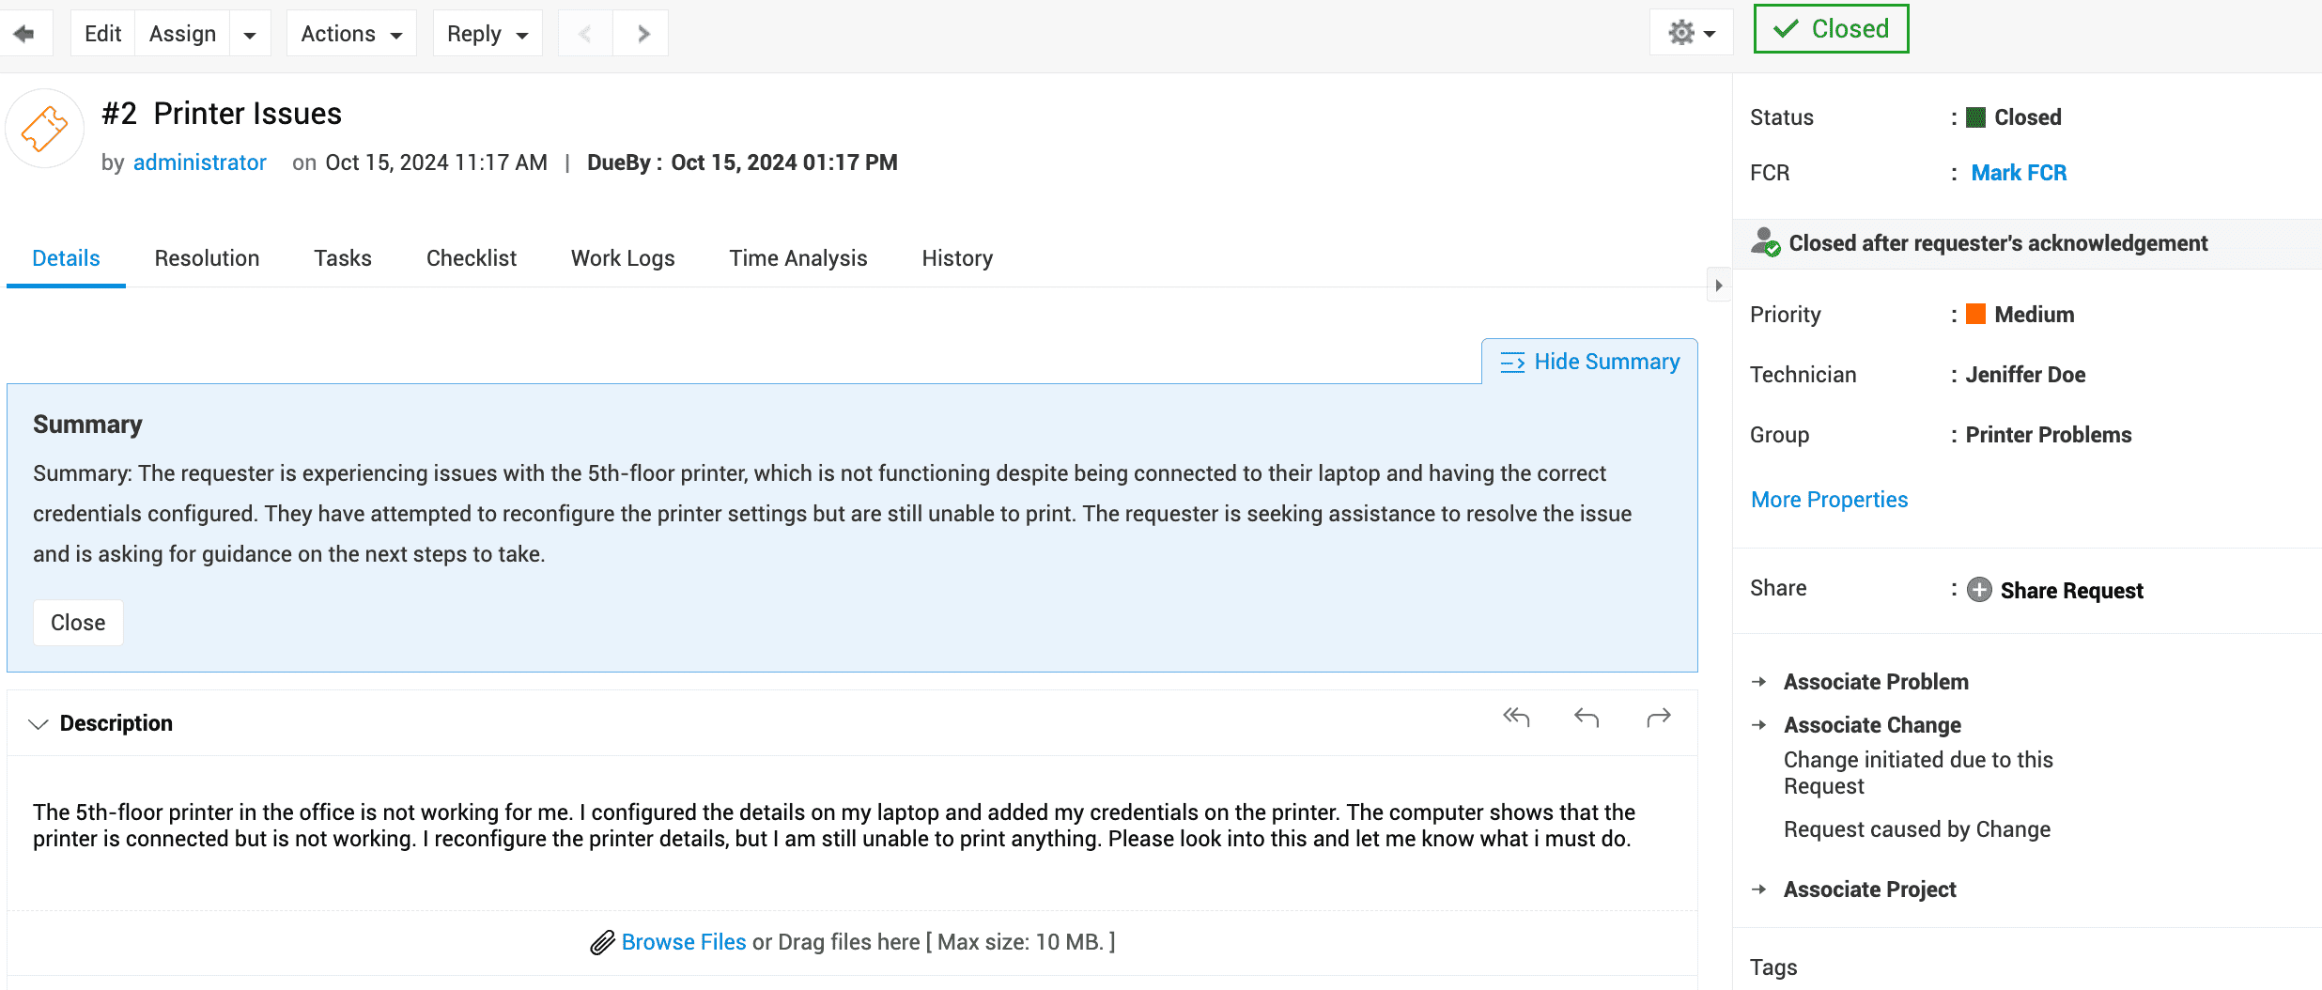
Task: Click the back arrow icon
Action: point(24,34)
